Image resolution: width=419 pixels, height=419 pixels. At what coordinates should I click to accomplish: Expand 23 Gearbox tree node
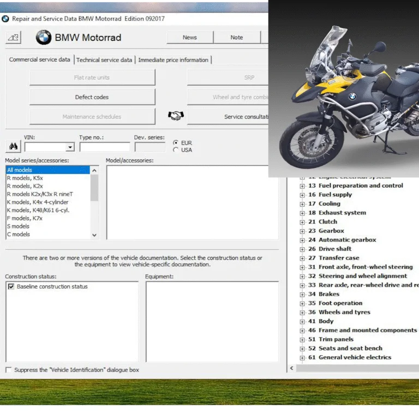(302, 231)
